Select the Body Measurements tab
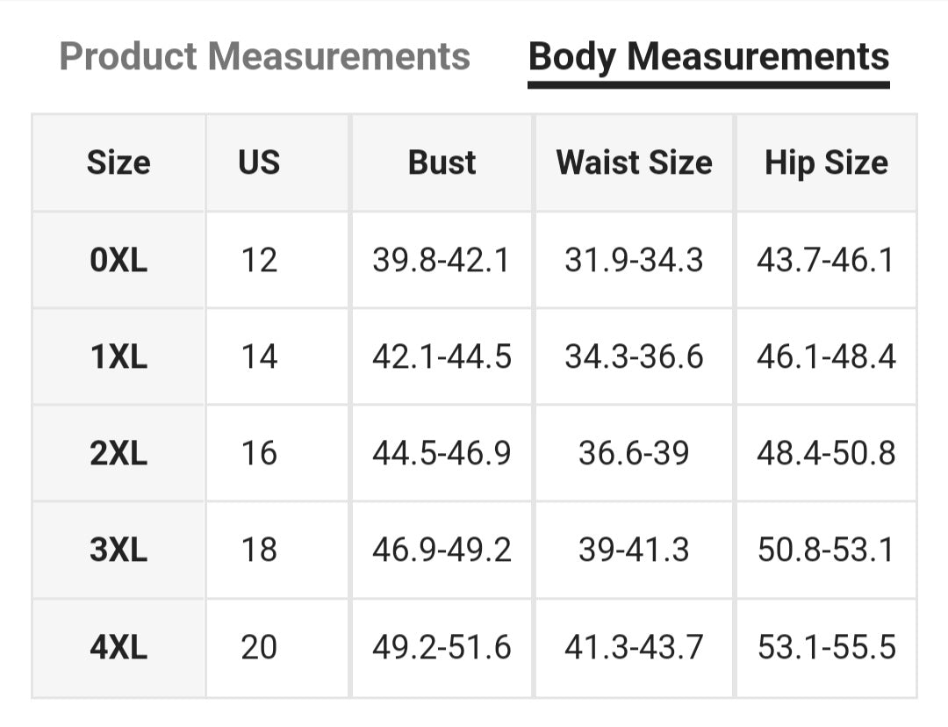The height and width of the screenshot is (727, 948). (708, 57)
